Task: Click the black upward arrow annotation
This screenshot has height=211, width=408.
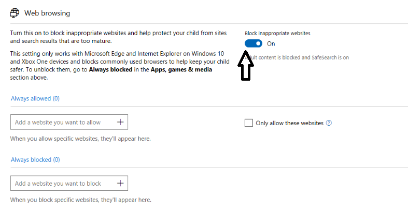Action: (x=245, y=66)
